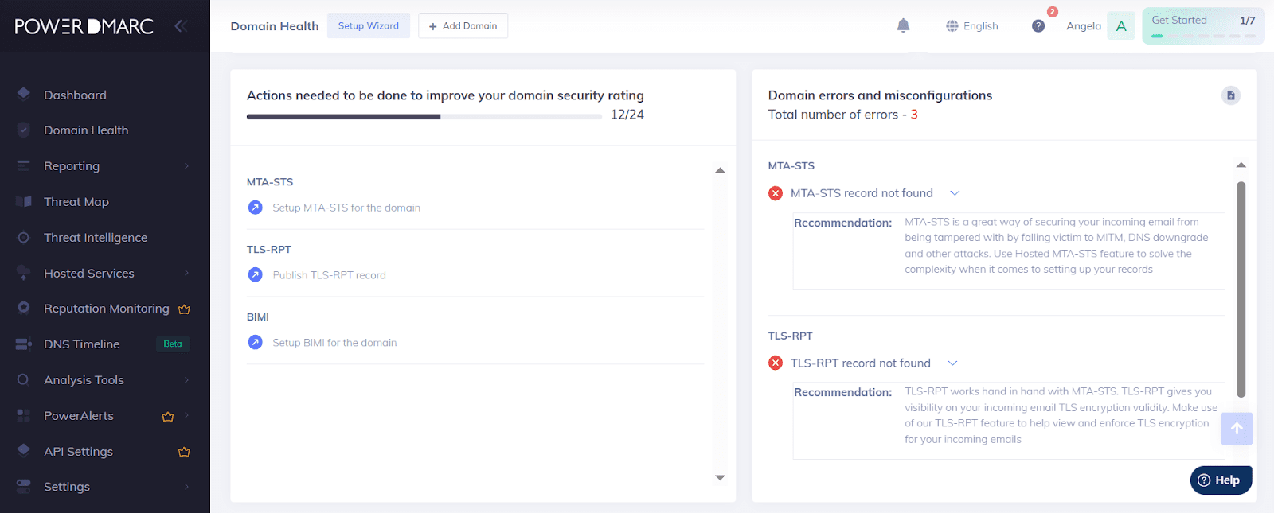Image resolution: width=1274 pixels, height=513 pixels.
Task: Open the English language selector
Action: pyautogui.click(x=972, y=26)
